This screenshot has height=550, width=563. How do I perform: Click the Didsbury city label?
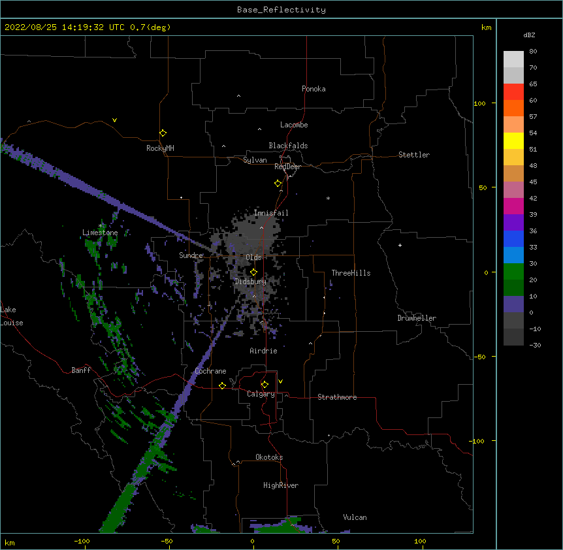(x=251, y=282)
